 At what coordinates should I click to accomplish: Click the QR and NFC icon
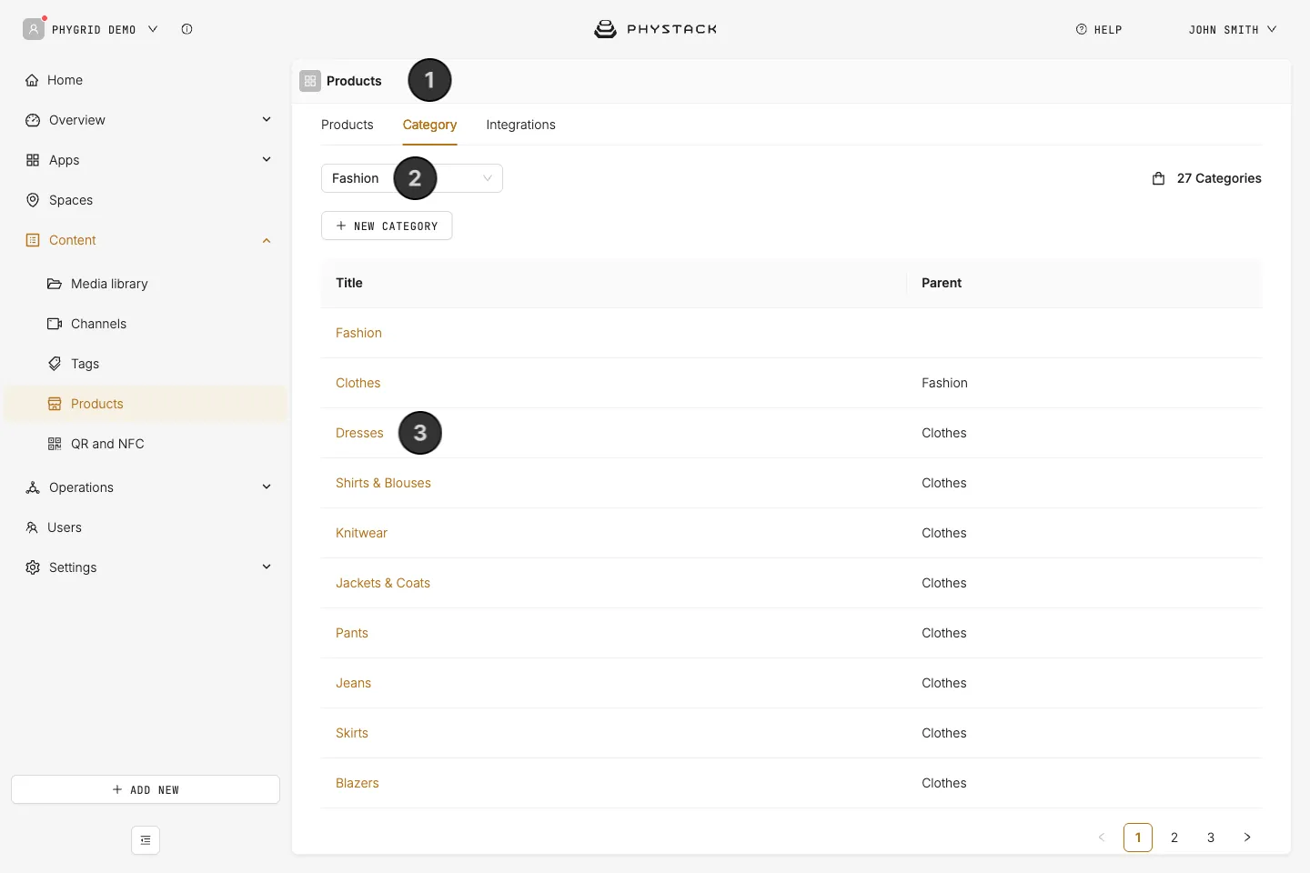[x=55, y=444]
